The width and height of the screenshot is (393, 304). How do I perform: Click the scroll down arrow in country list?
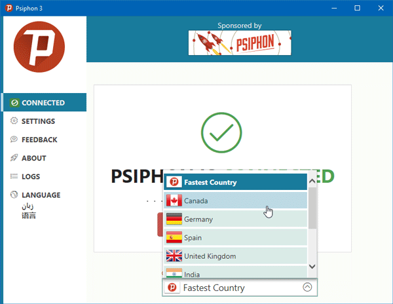coord(312,267)
